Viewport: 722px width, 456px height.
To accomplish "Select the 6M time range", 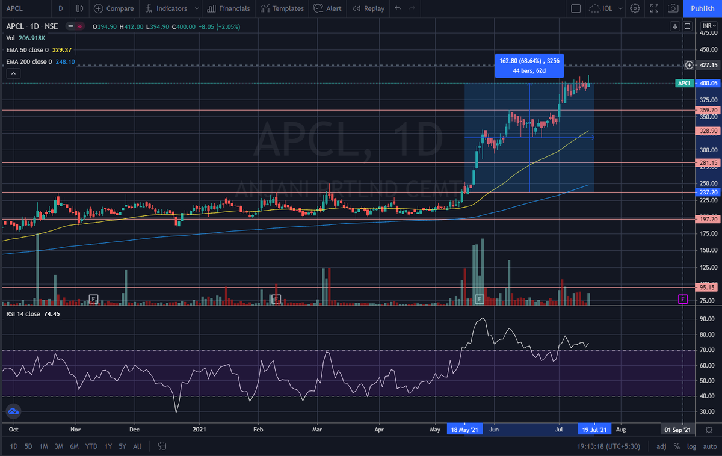I will pos(75,446).
